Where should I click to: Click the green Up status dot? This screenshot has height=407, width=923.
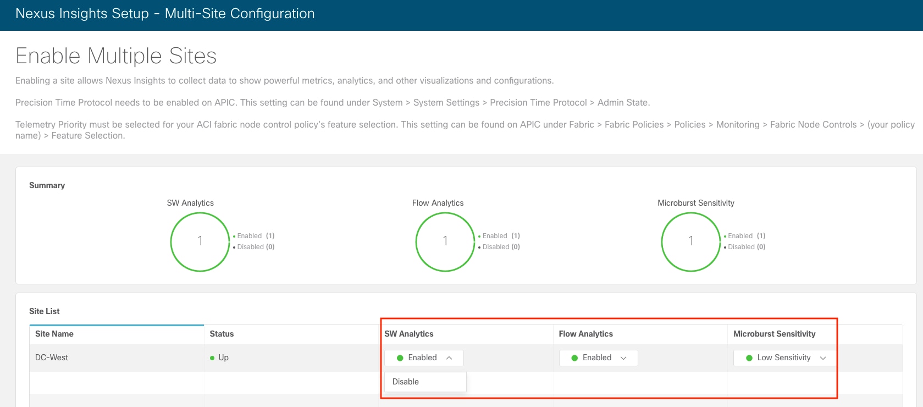212,358
